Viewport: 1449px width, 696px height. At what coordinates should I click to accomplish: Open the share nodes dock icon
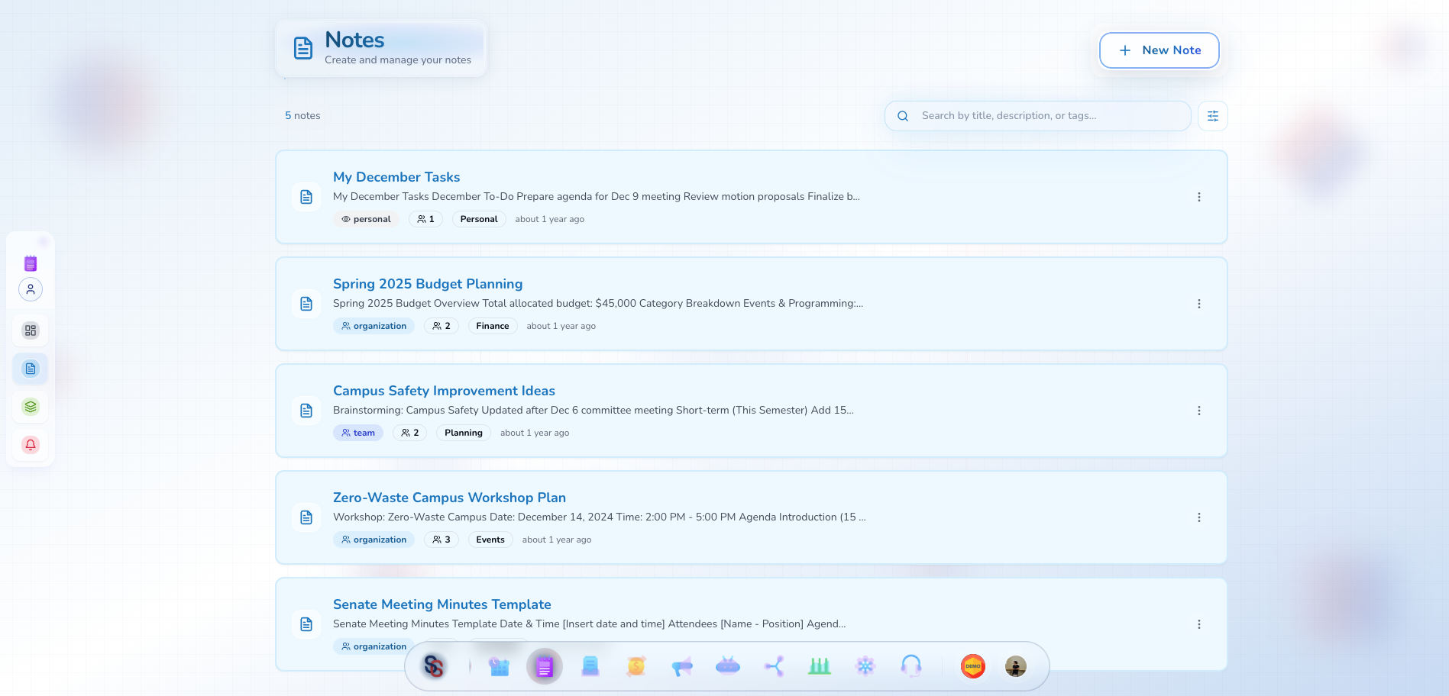pos(774,666)
